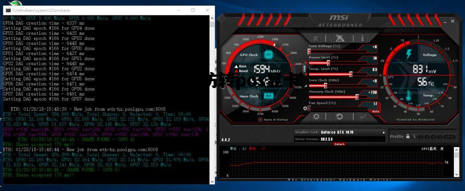465x191 pixels.
Task: Maximize the cmd.exe window
Action: [193, 10]
